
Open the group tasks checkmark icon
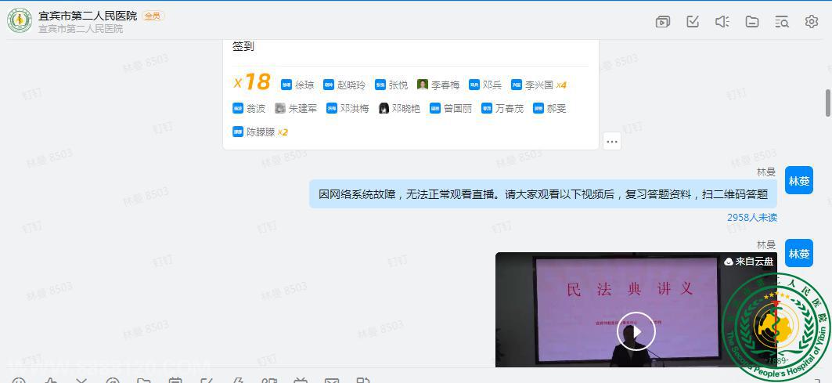(693, 22)
